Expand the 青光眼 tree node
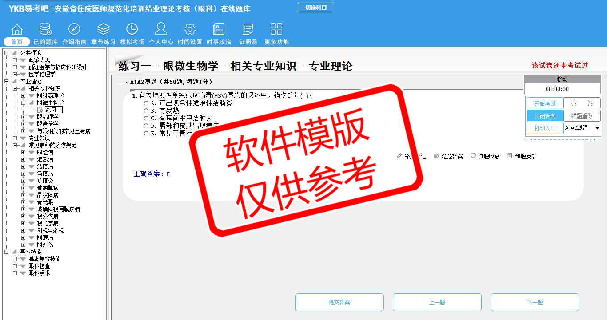The image size is (607, 320). (24, 202)
